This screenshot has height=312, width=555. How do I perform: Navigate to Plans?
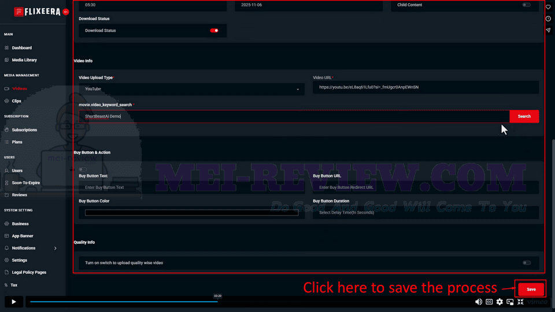pos(17,142)
